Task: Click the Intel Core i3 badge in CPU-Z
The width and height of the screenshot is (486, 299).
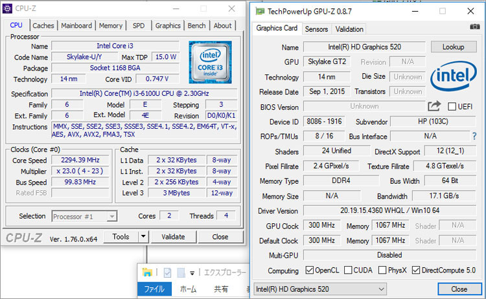Action: point(210,62)
